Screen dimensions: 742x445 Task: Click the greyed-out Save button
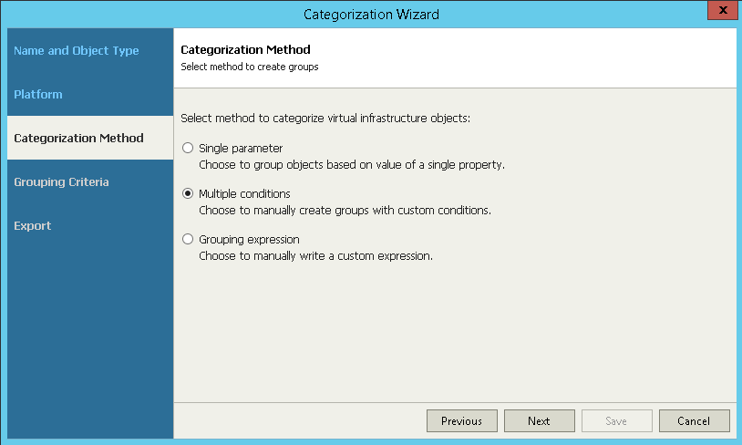pyautogui.click(x=616, y=420)
